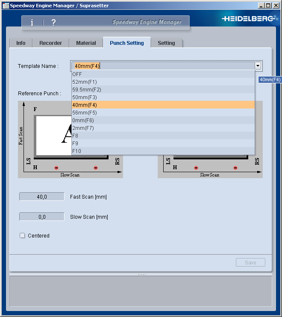
Task: Switch to the Material tab
Action: pos(86,43)
